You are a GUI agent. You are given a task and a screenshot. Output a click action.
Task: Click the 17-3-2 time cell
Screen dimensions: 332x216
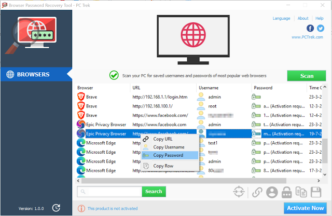point(315,171)
